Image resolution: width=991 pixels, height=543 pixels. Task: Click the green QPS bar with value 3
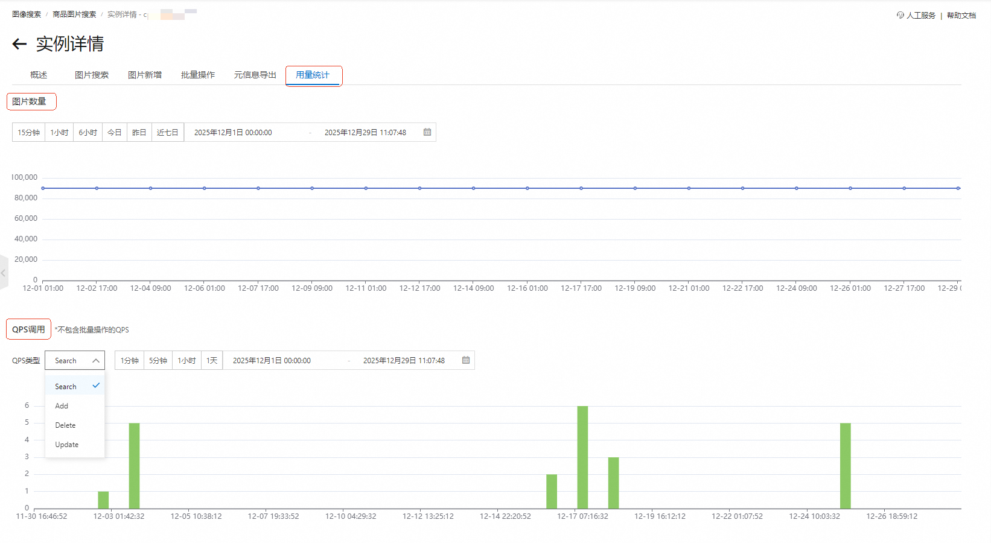pyautogui.click(x=613, y=483)
